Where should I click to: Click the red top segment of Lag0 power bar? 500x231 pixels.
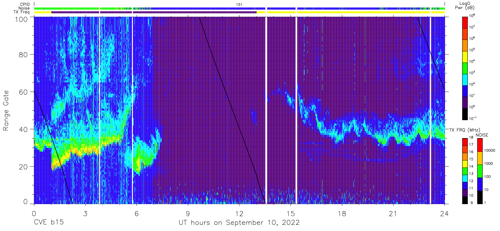(465, 22)
